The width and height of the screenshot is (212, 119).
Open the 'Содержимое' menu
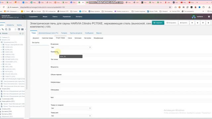click(34, 17)
